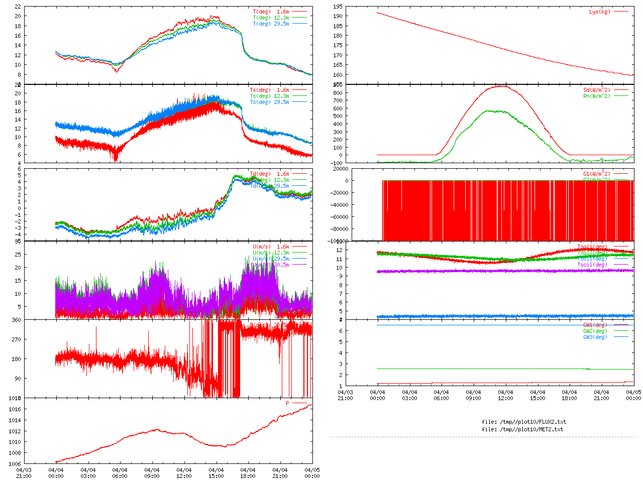Image resolution: width=643 pixels, height=482 pixels.
Task: Click the blue T(deg) 29.5m legend entry
Action: pyautogui.click(x=271, y=24)
